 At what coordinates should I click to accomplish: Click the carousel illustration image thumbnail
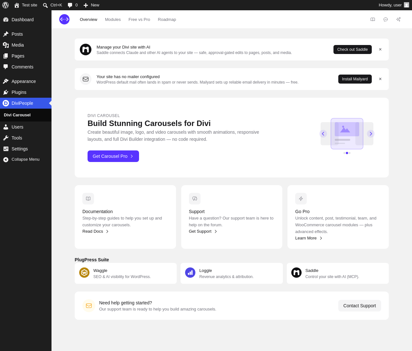coord(347,129)
